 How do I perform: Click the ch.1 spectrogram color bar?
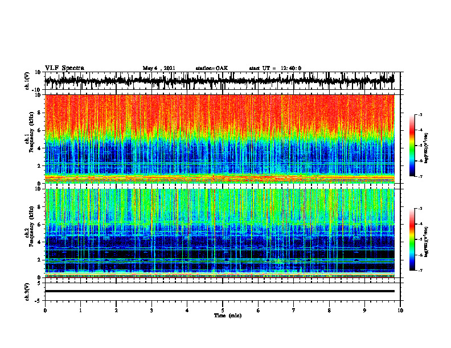412,146
